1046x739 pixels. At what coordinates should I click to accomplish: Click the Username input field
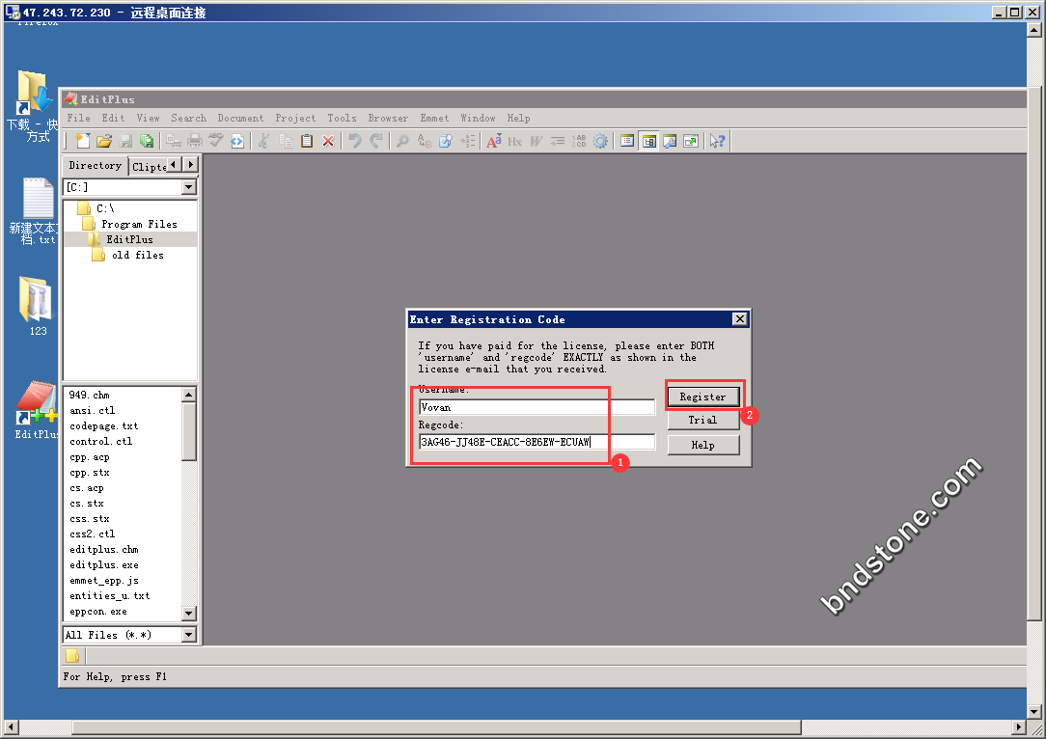tap(537, 407)
